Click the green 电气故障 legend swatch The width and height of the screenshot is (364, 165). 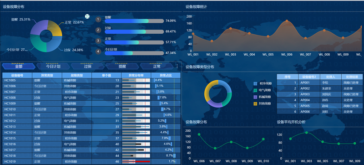click(255, 90)
